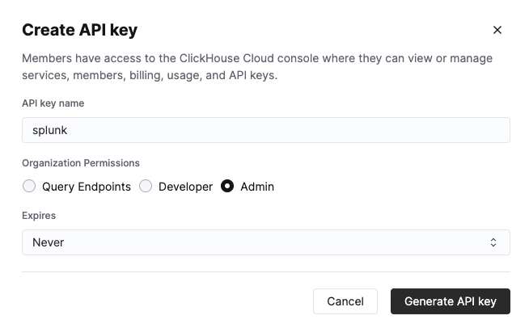
Task: Click the "API key name" field label
Action: tap(53, 103)
